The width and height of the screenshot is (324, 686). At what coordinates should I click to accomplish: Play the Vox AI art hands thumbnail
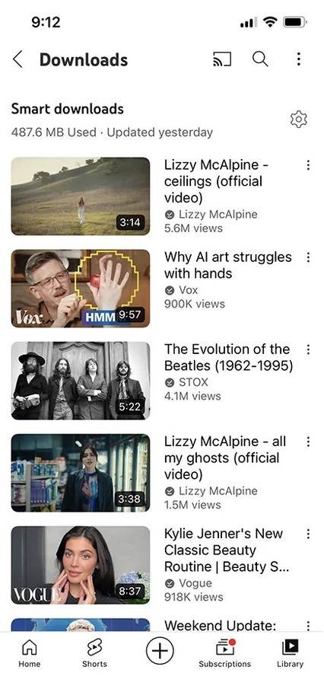(81, 289)
